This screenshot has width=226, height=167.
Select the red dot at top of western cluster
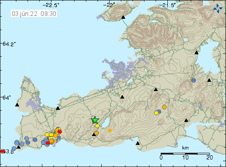point(59,132)
